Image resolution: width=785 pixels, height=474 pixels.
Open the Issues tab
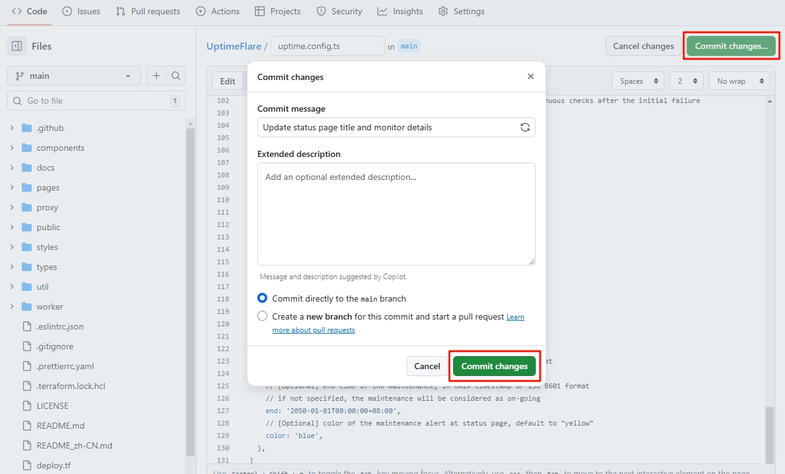pos(81,11)
